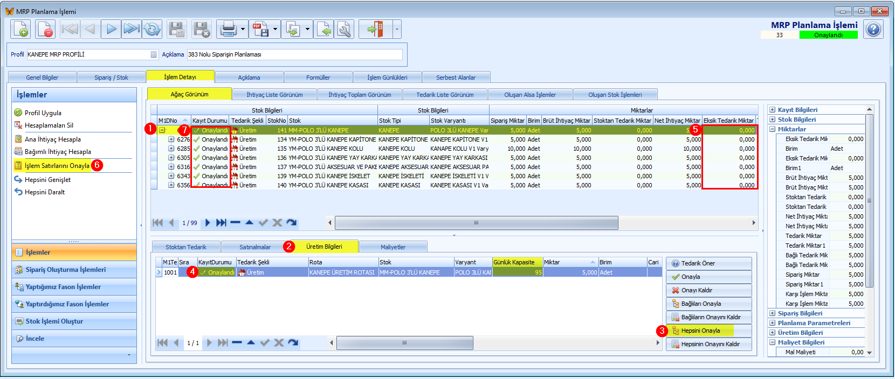Open printer options dropdown arrow
This screenshot has height=379, width=895.
pyautogui.click(x=243, y=29)
